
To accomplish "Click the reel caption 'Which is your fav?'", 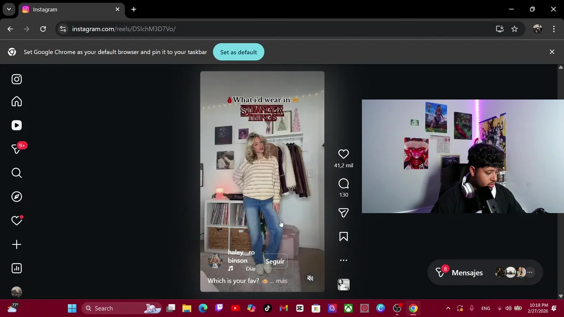I will [x=233, y=281].
